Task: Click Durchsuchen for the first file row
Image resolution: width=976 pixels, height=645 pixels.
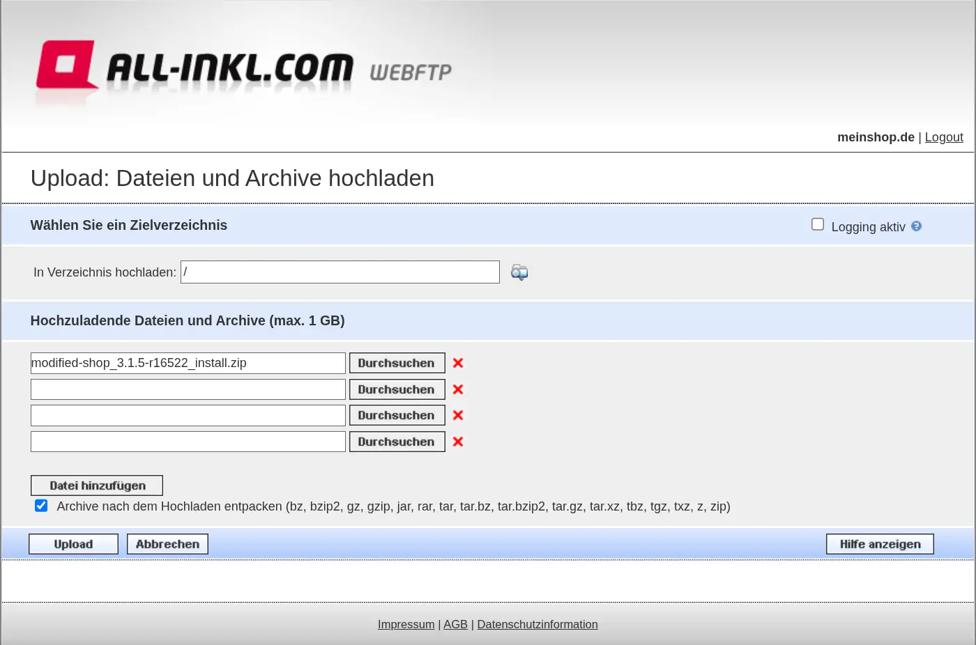Action: tap(397, 363)
